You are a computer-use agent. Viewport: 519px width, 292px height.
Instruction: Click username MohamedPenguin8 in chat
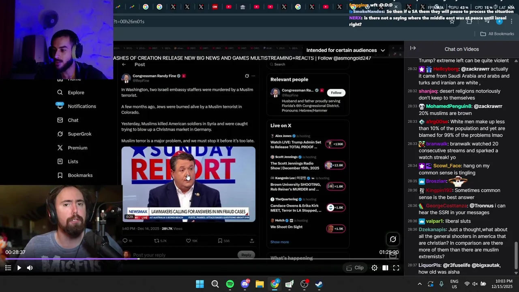[449, 106]
